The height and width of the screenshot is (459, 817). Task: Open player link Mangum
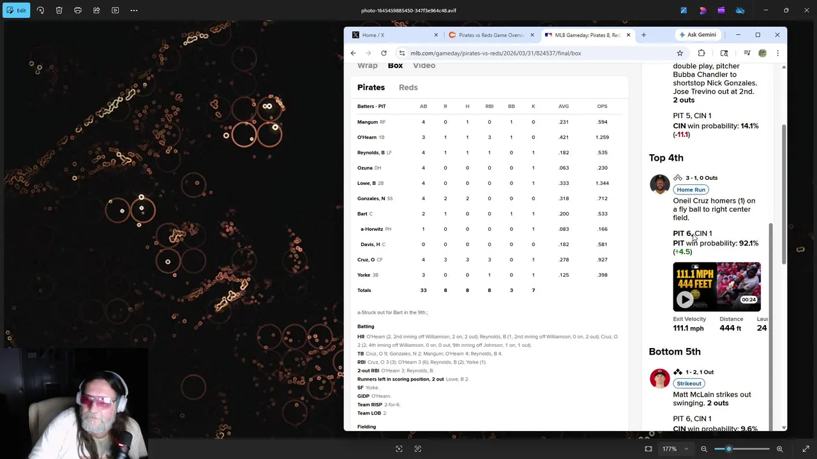[x=367, y=122]
